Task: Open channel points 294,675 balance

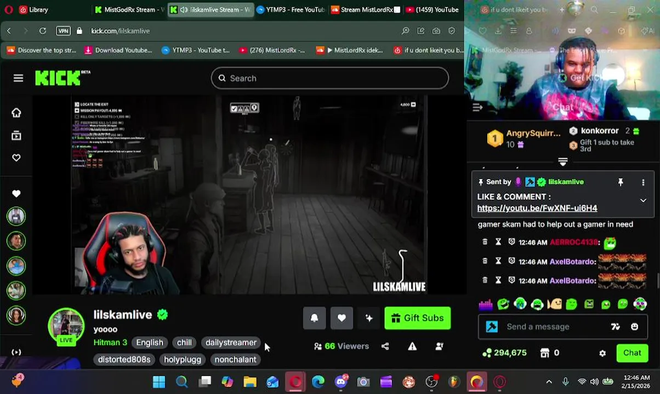Action: [504, 353]
